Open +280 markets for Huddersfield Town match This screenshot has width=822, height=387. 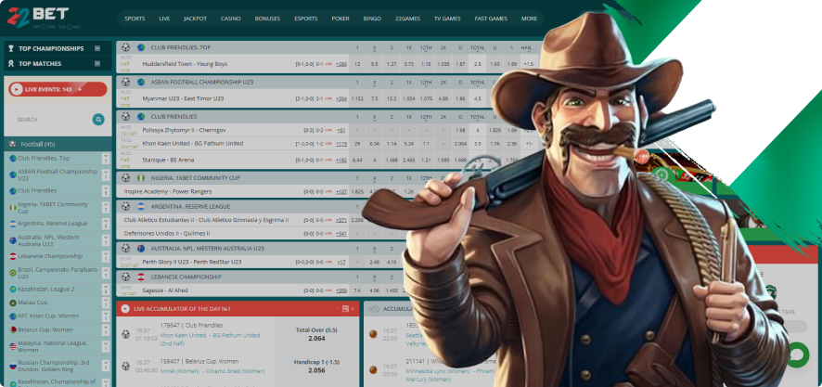tap(341, 64)
